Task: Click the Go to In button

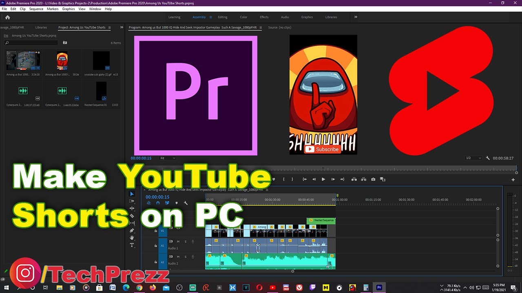Action: coord(304,179)
